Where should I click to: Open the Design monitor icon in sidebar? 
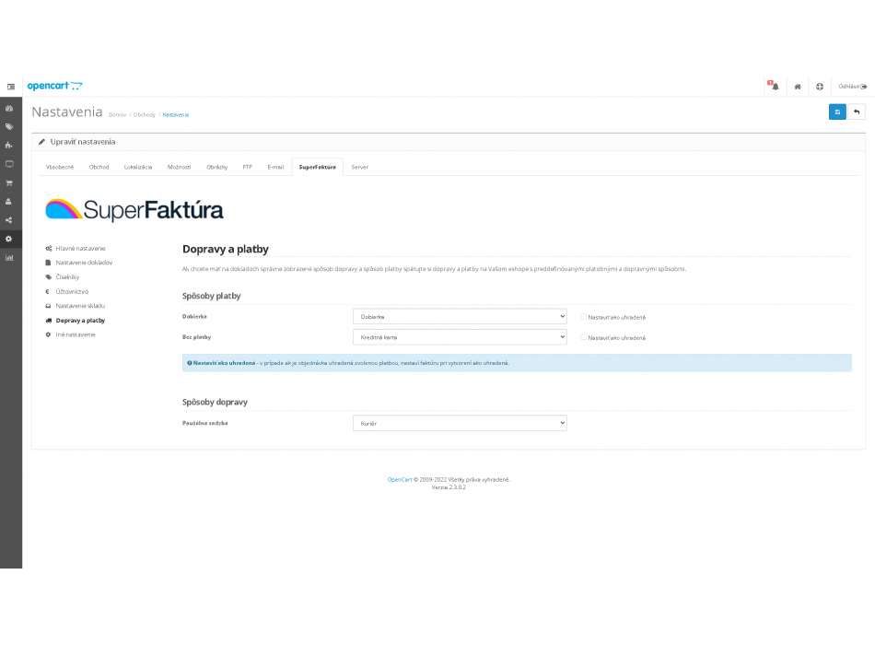(9, 164)
